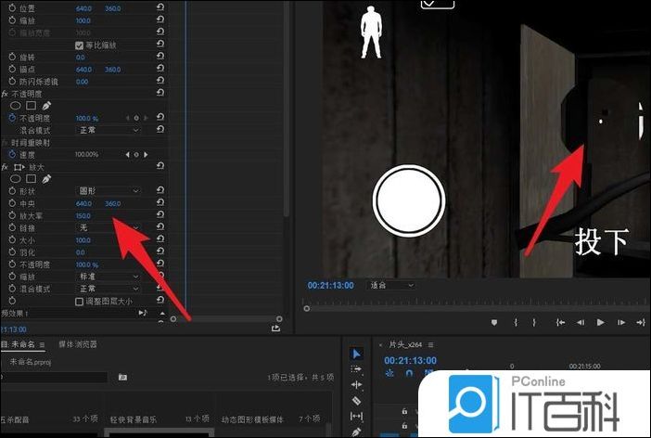Step back one frame
651x438 pixels.
581,323
